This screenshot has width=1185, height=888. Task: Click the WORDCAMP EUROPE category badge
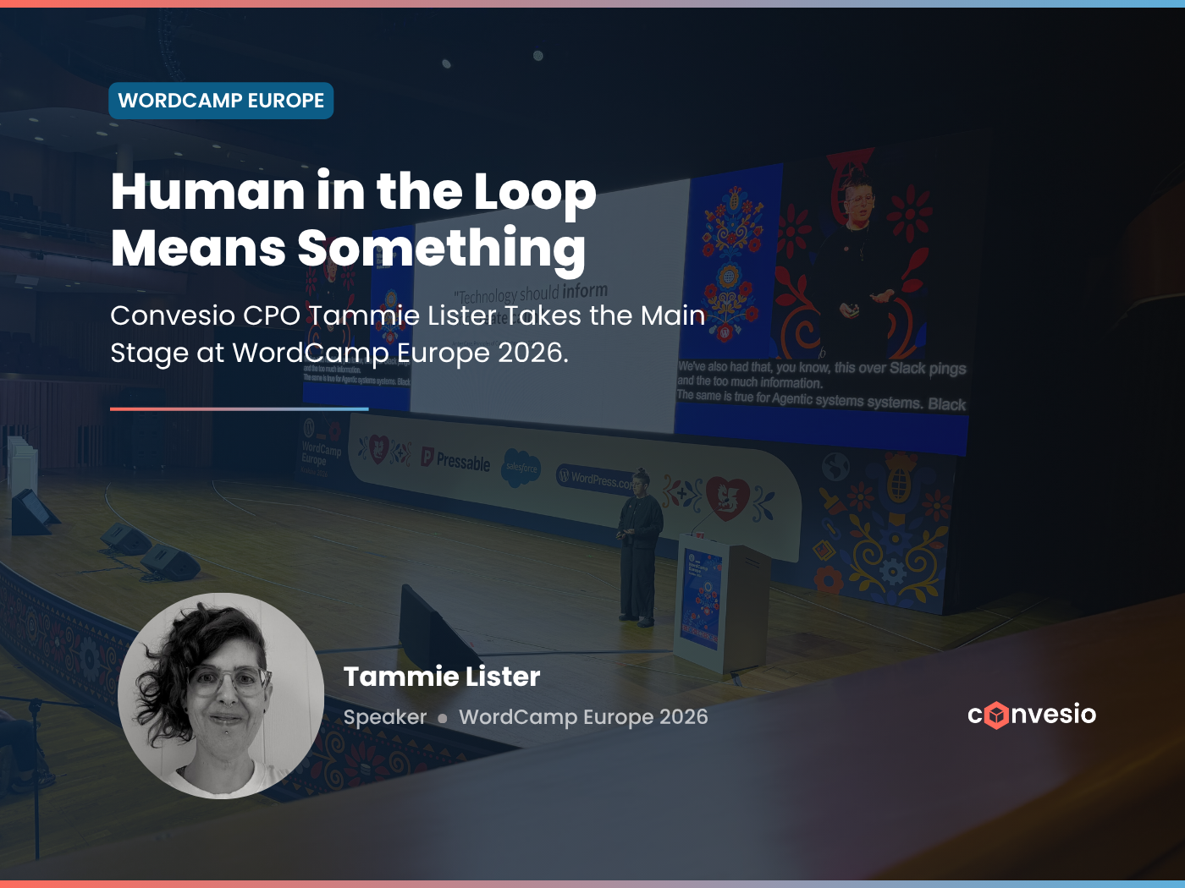tap(221, 101)
